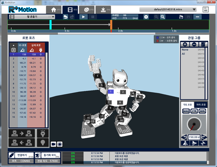Set the angle to CTR

coord(194,111)
